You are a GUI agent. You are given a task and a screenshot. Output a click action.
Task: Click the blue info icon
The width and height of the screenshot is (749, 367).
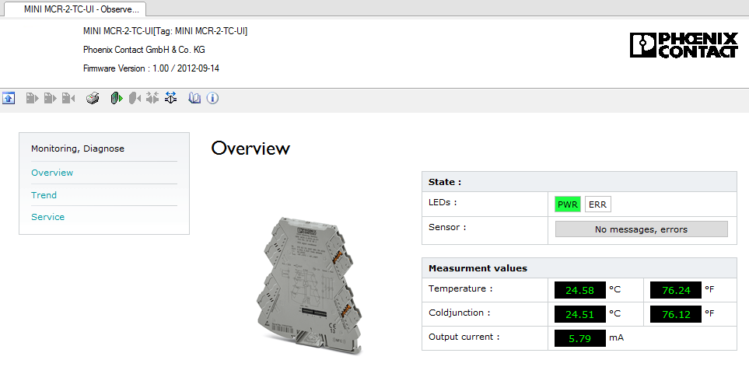pos(212,98)
